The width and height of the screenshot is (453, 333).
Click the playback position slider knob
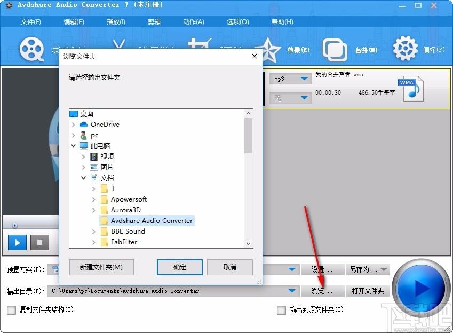[x=15, y=226]
